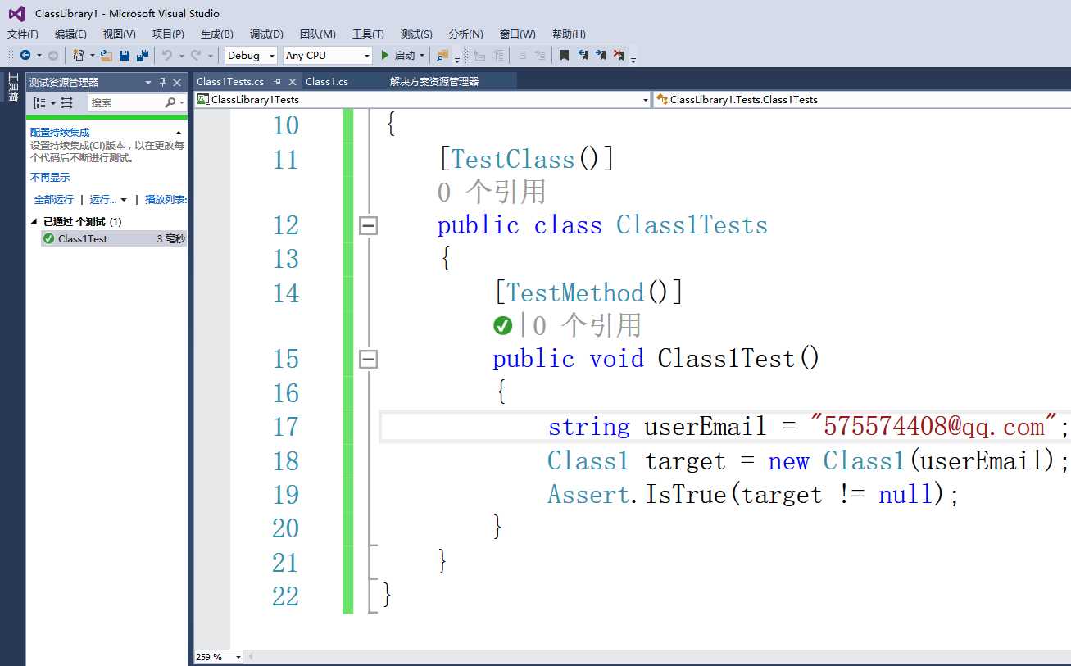Open the 视图(V) menu

point(120,34)
